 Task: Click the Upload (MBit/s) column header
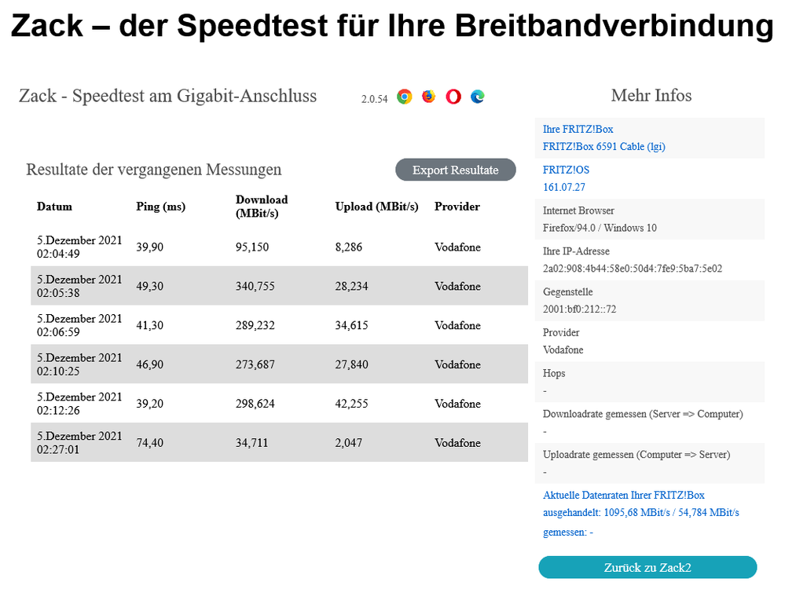376,207
